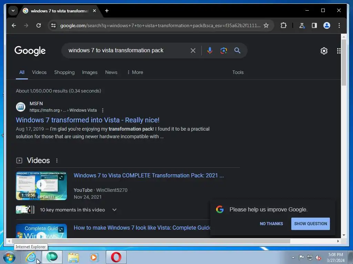The height and width of the screenshot is (264, 353).
Task: Open Opera browser on taskbar
Action: click(x=116, y=257)
